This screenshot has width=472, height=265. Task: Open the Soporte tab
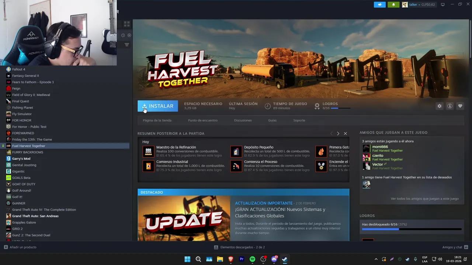click(299, 120)
